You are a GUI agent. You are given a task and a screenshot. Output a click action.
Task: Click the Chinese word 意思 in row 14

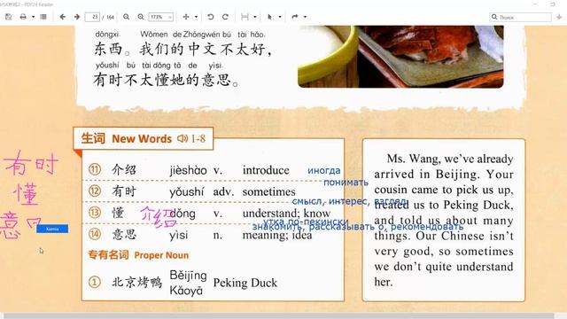(124, 235)
